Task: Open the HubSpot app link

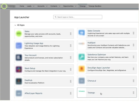Action: (91, 43)
